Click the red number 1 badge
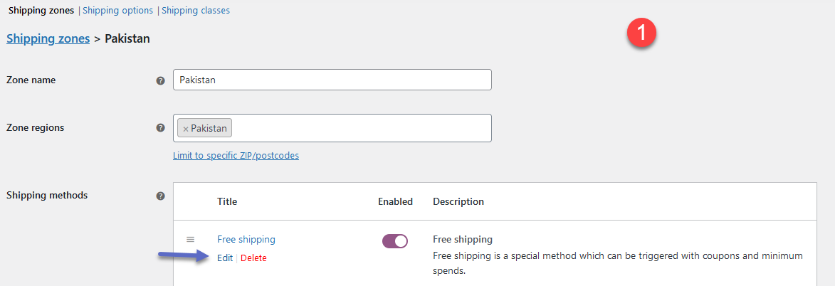Image resolution: width=835 pixels, height=286 pixels. click(x=641, y=33)
